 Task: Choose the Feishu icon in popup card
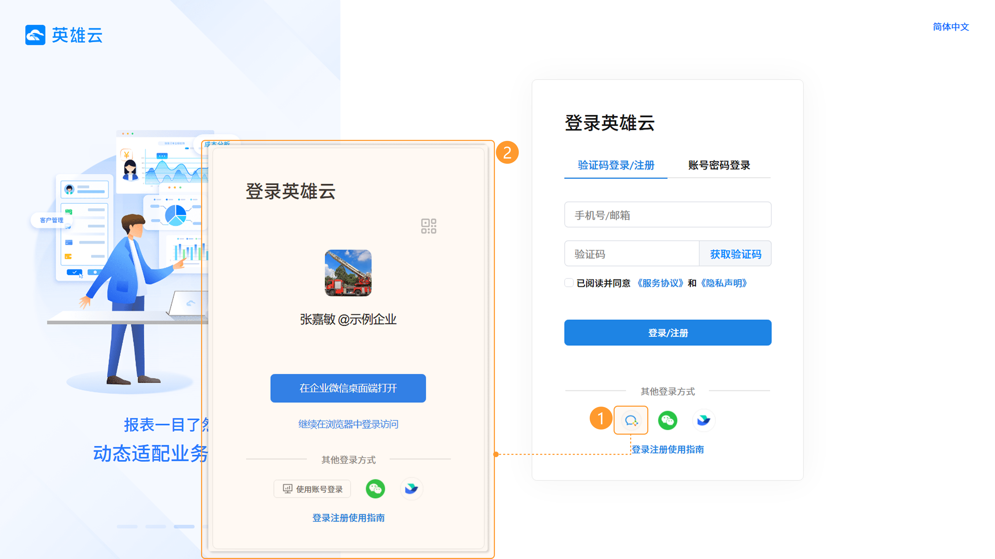click(x=411, y=489)
